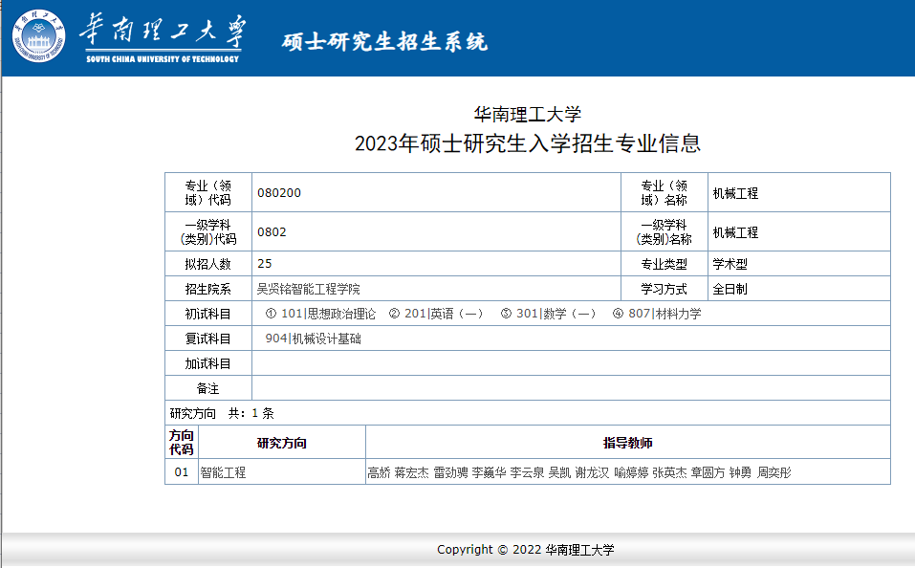Screen dimensions: 915x568
Task: Click the 学术型 value cell
Action: pos(799,264)
